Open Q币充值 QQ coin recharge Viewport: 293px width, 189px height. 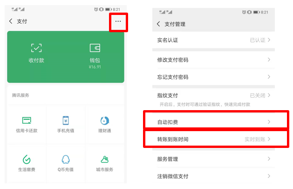click(x=66, y=163)
